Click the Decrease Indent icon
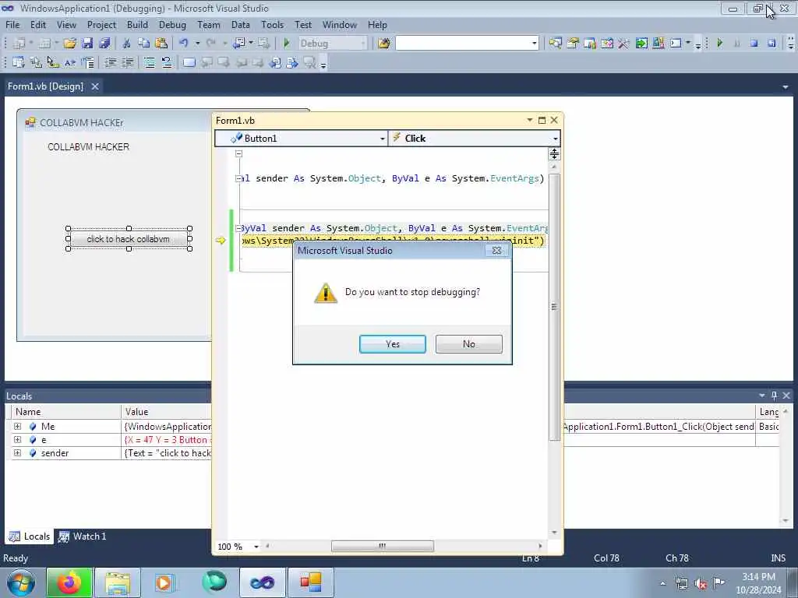Viewport: 798px width, 598px height. pos(110,62)
